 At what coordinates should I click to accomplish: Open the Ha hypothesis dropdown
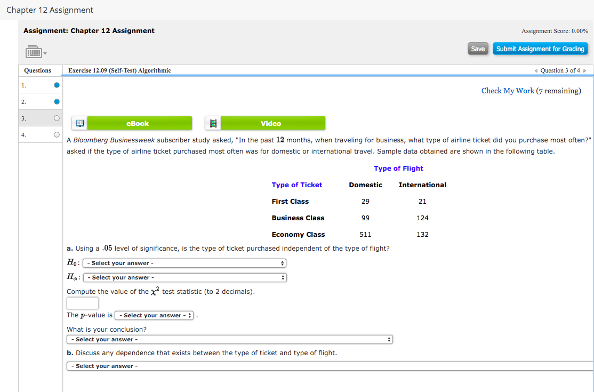point(185,278)
